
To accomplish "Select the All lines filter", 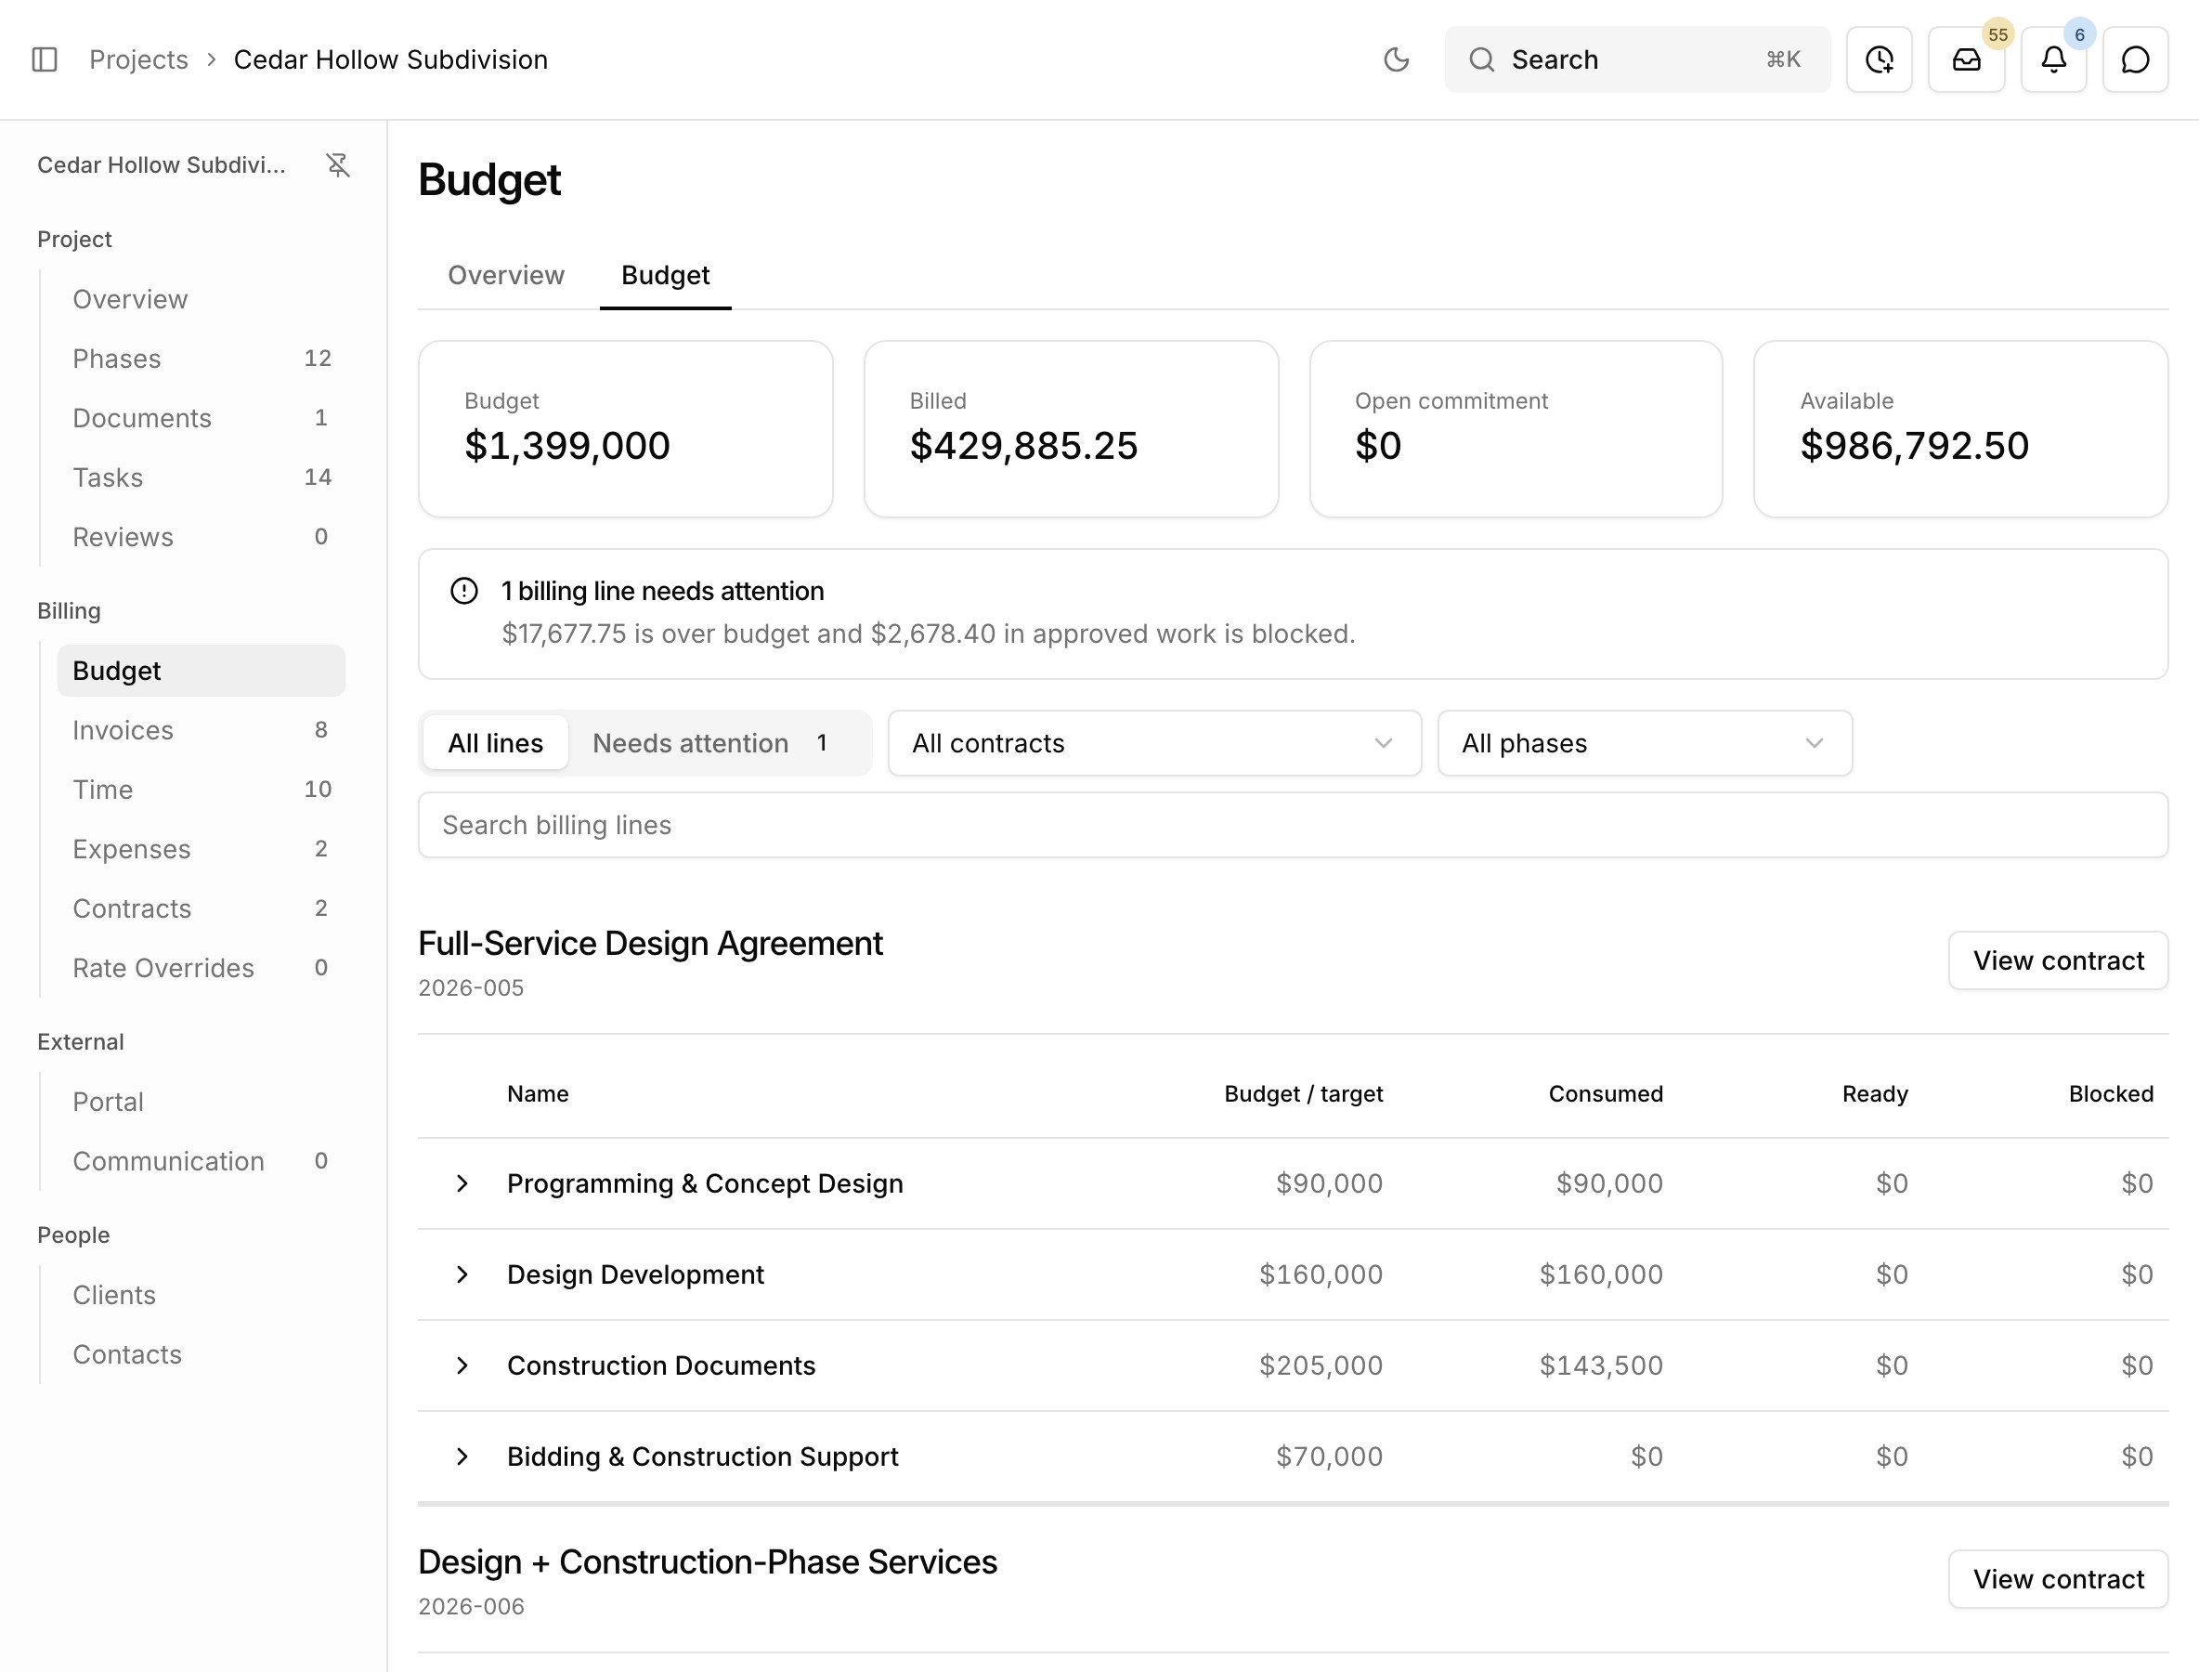I will [x=496, y=742].
